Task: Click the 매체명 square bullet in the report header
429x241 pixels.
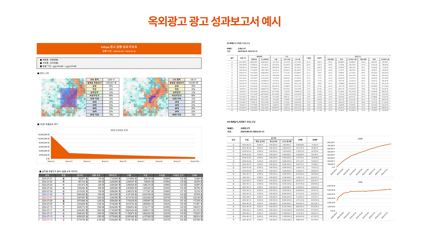Action: 41,60
